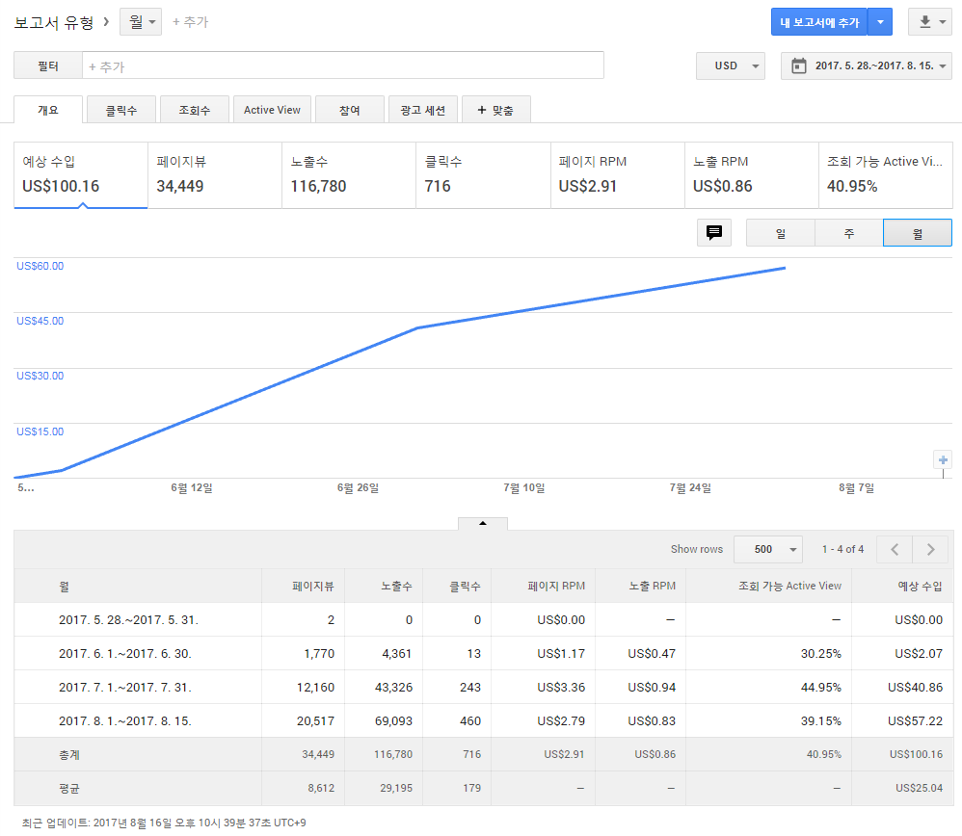
Task: Click the filter 추가 input field
Action: 342,65
